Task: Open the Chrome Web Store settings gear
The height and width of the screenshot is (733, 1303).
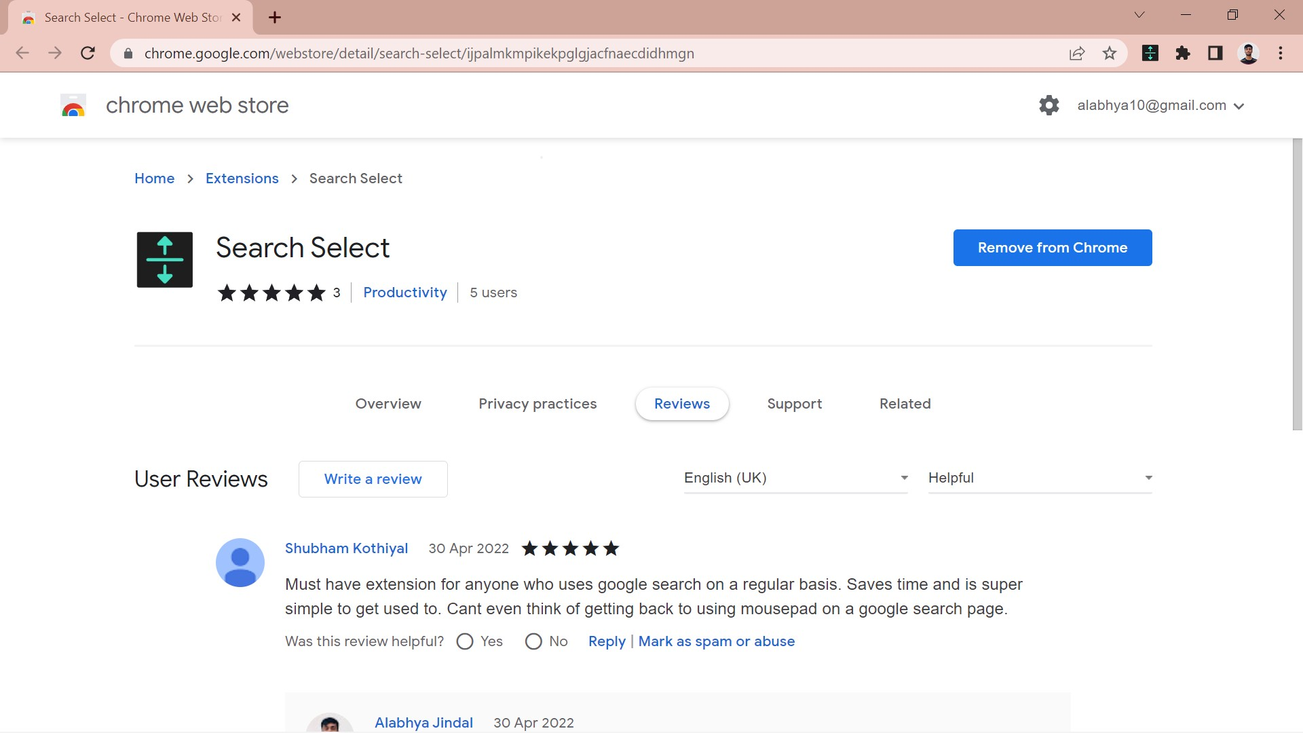Action: [x=1049, y=105]
